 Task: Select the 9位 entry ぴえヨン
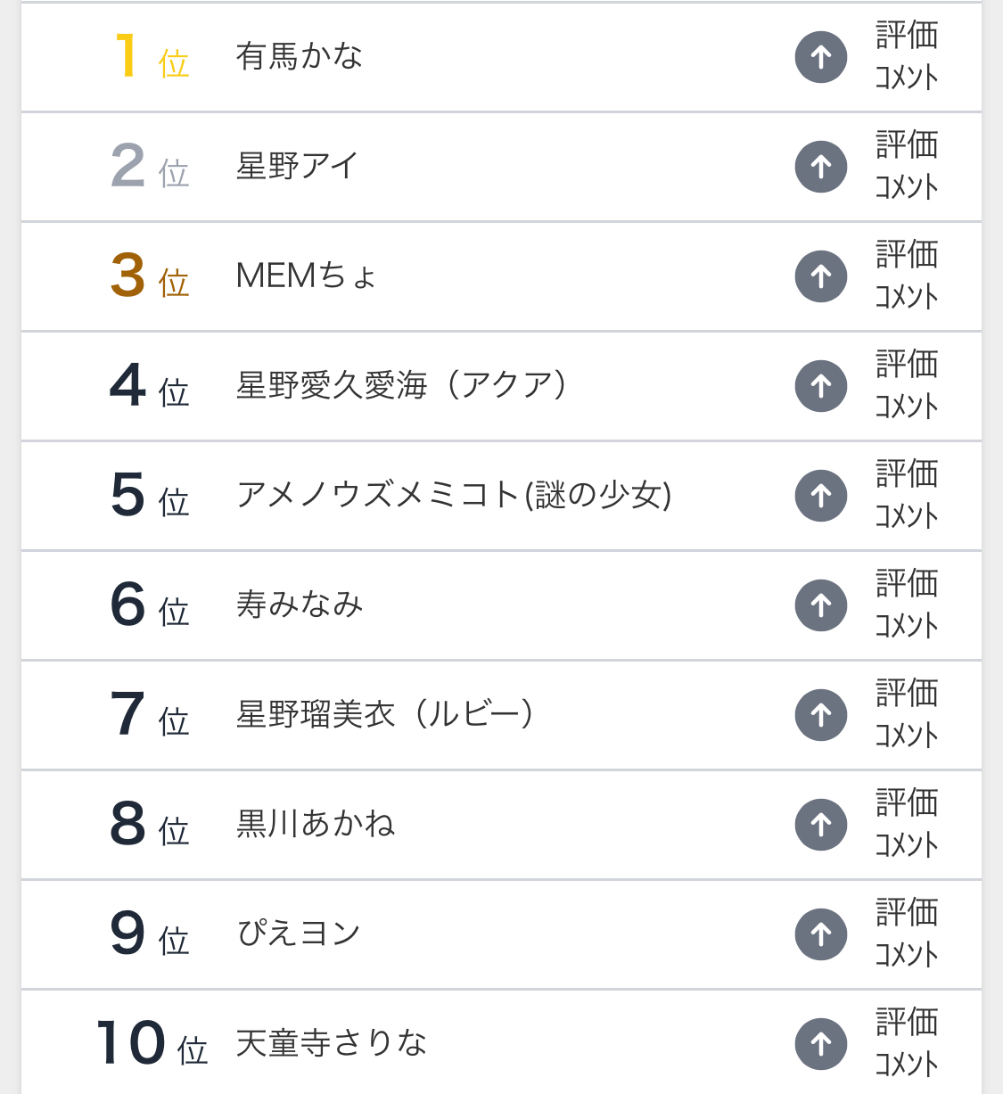click(298, 934)
